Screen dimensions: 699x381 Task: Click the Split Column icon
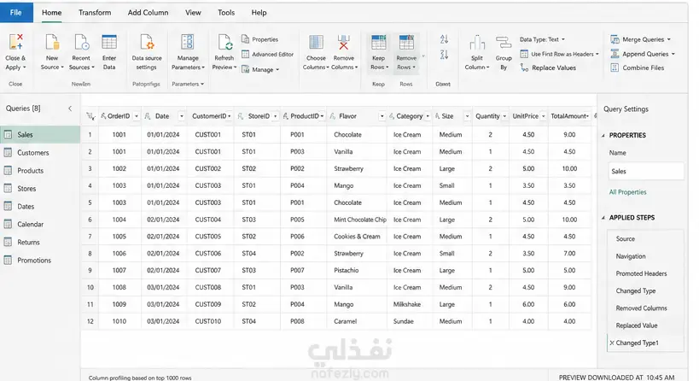click(x=477, y=44)
